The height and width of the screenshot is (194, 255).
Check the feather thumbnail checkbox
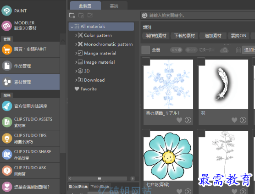(x=201, y=61)
